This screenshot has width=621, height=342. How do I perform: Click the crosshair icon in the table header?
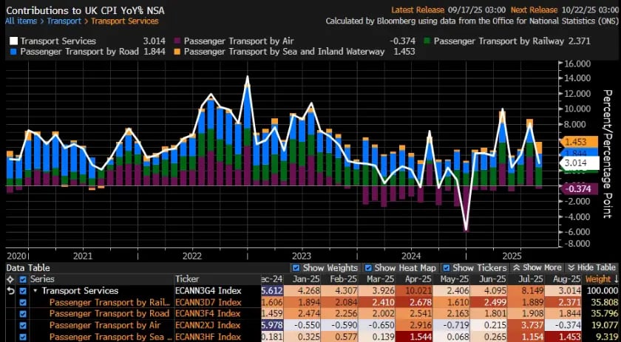tap(9, 280)
